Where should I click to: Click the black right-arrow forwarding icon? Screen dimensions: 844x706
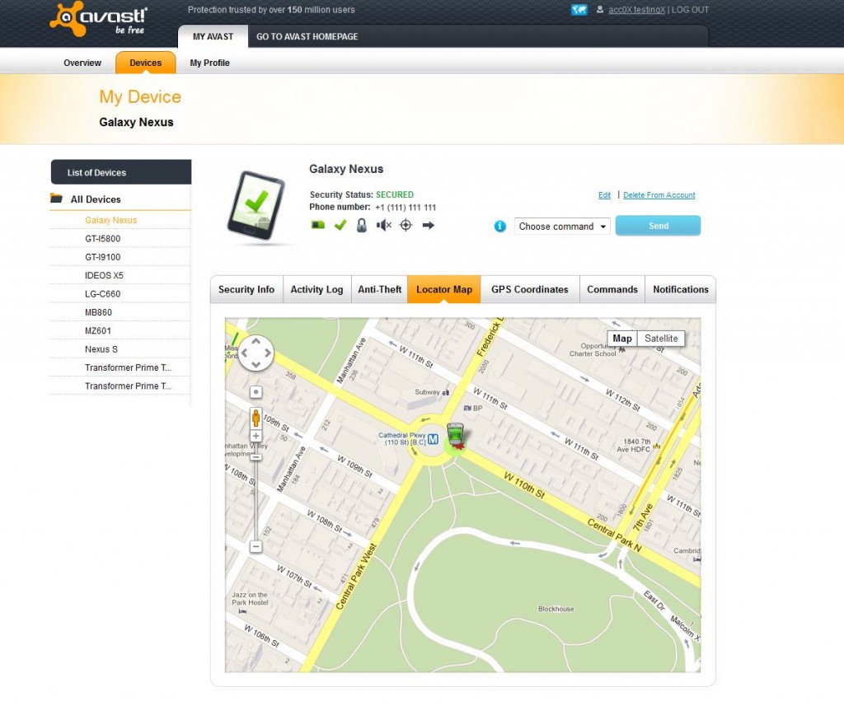[428, 225]
